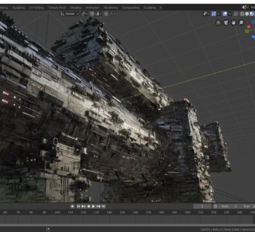
Task: Click the scene icon in top bar
Action: point(245,7)
